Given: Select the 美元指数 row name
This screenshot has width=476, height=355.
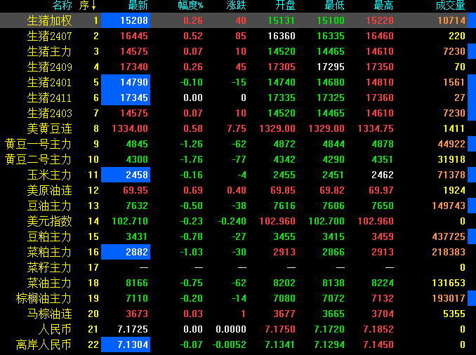Looking at the screenshot, I should point(49,222).
